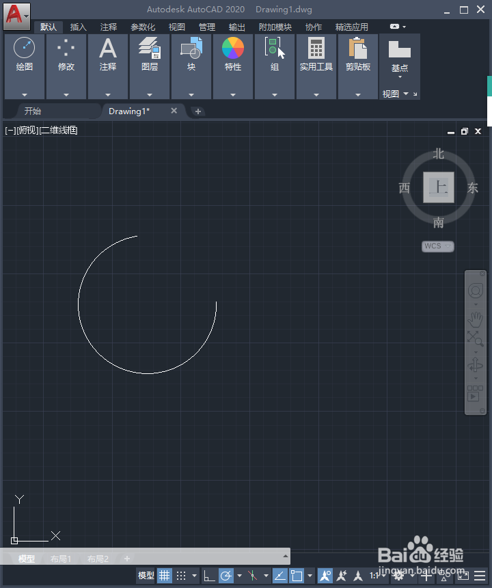Expand the 修改 panel dropdown arrow
492x588 pixels.
[66, 95]
